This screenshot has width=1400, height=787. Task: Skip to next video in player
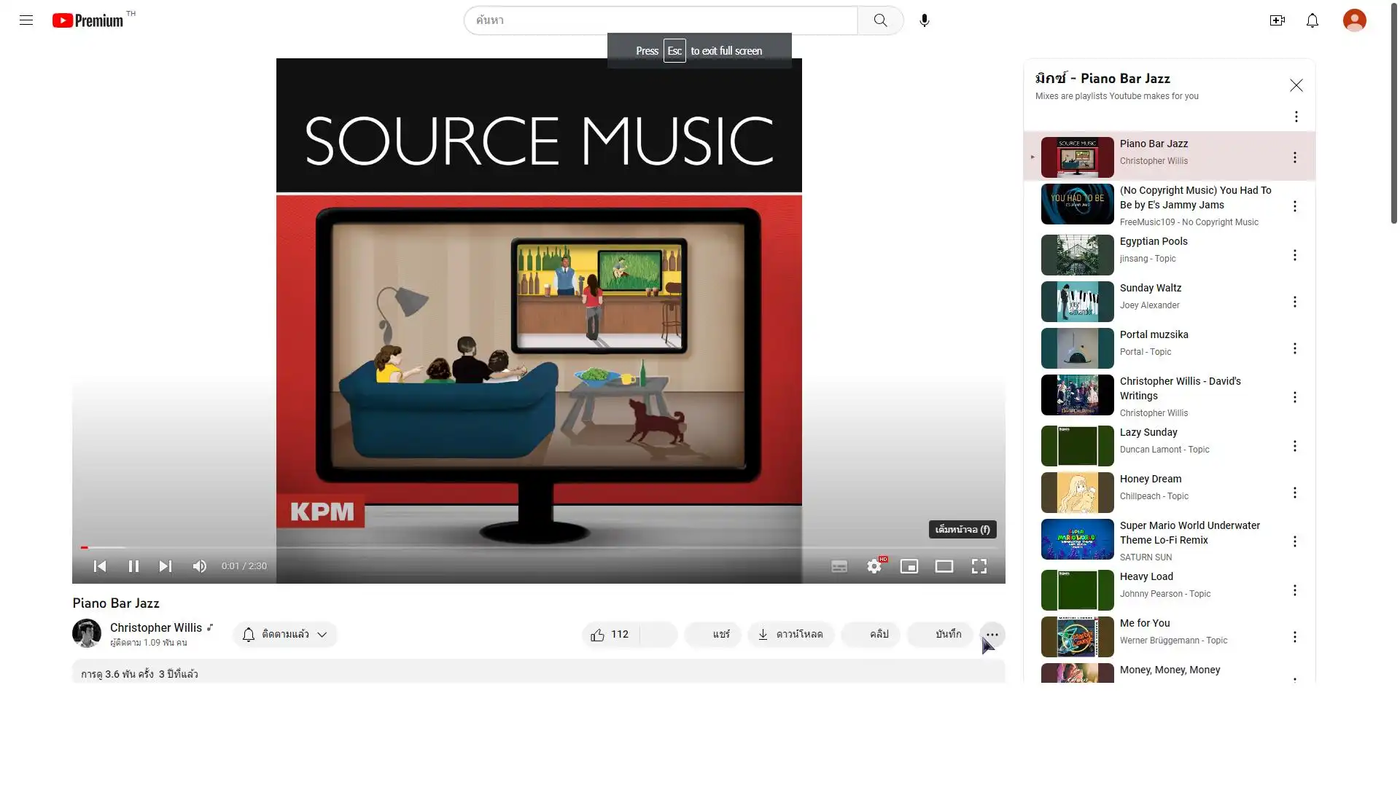[x=166, y=566]
